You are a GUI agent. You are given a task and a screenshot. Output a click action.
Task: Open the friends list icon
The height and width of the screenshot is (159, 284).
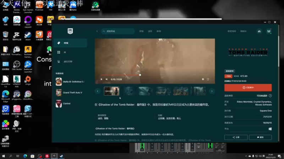click(259, 31)
